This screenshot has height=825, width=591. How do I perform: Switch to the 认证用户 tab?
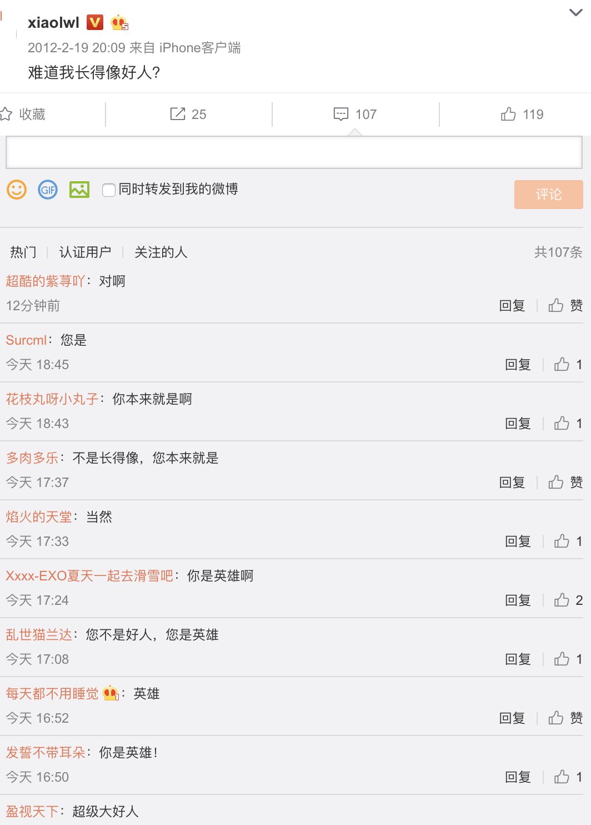(85, 252)
